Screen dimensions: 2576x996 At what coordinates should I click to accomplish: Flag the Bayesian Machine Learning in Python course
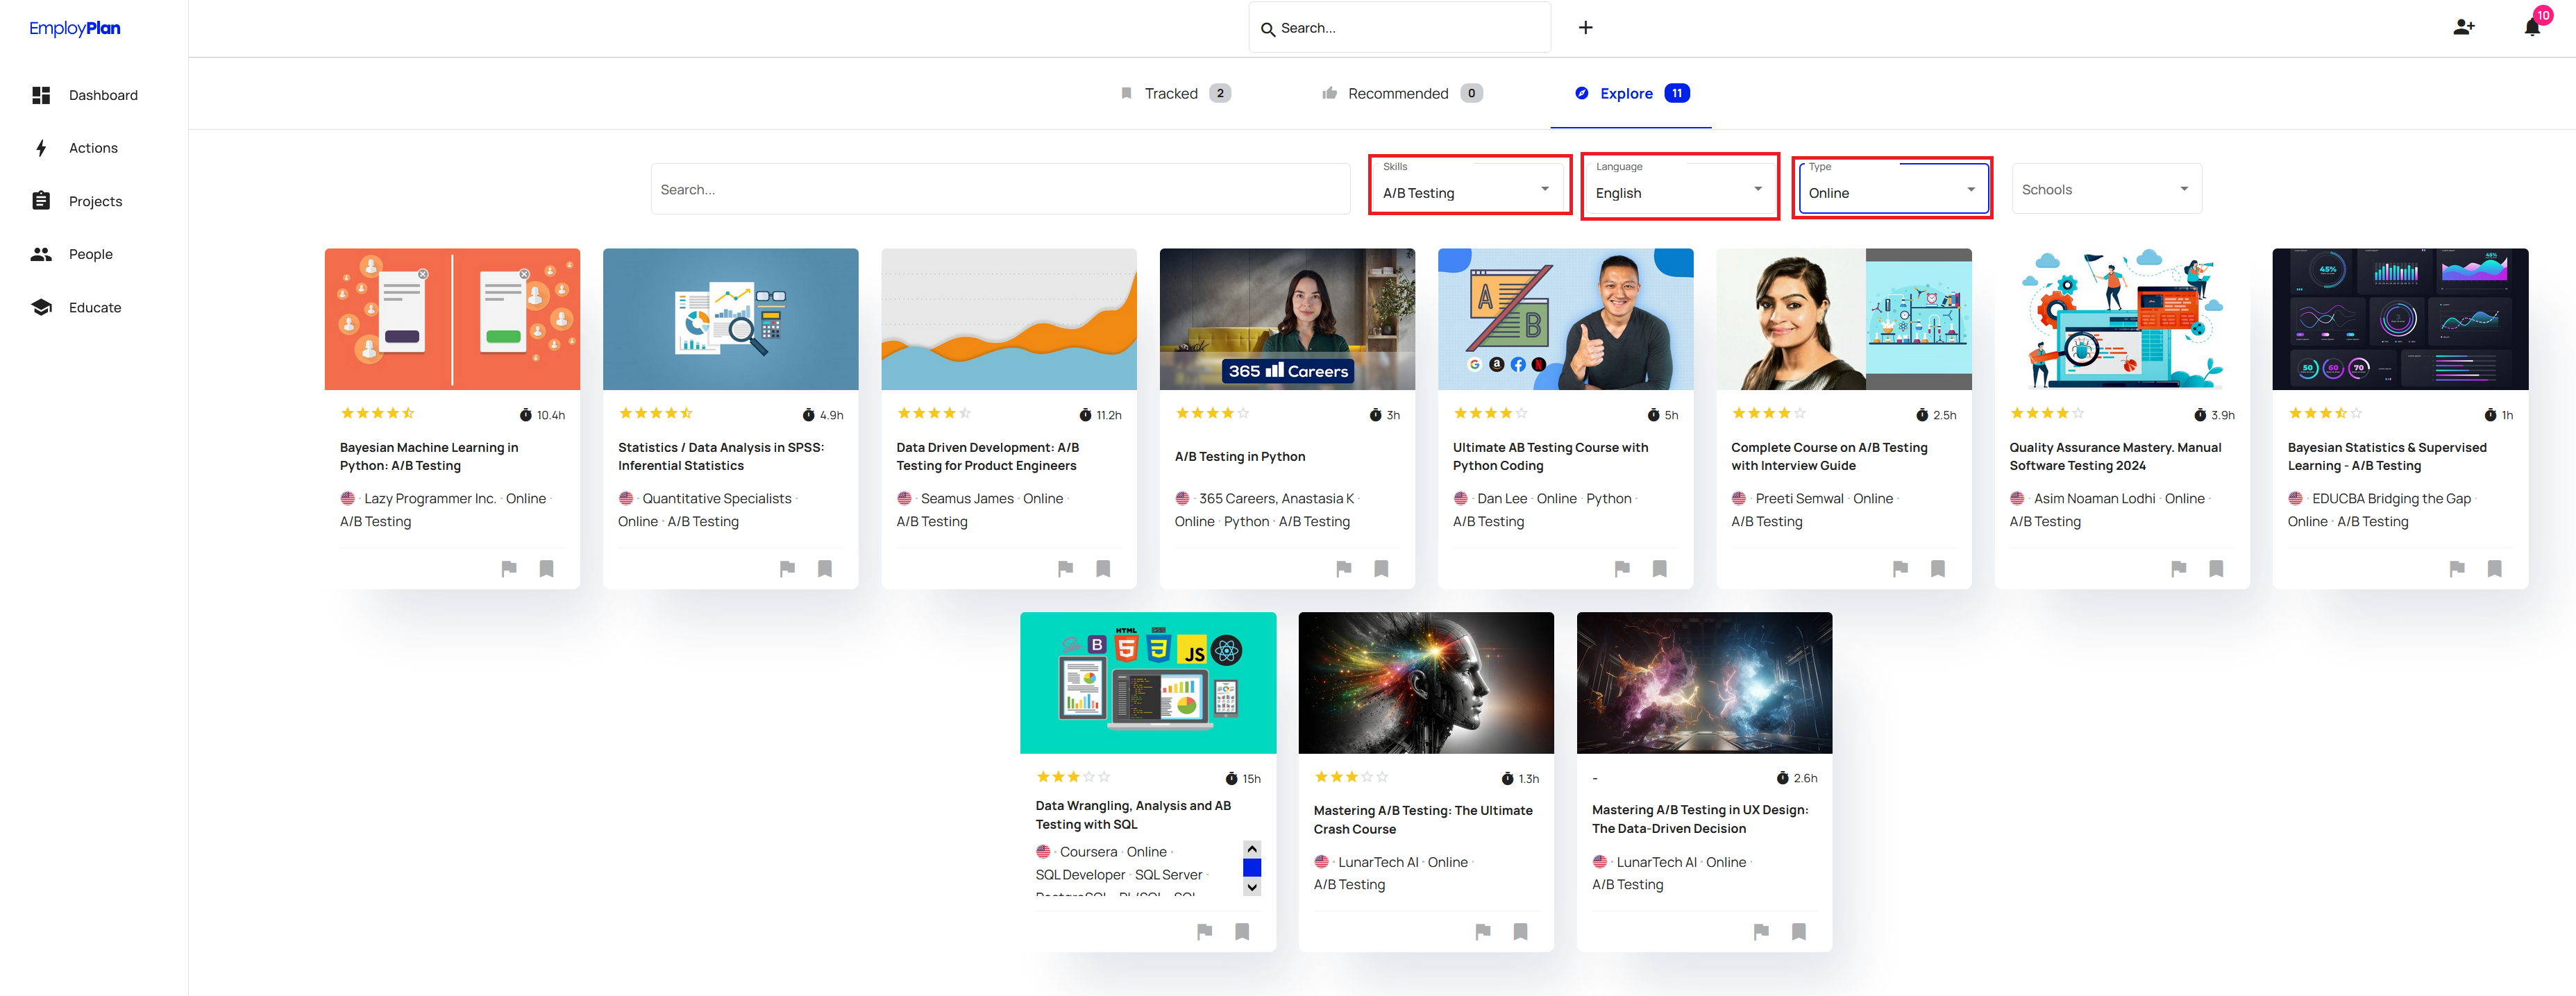pyautogui.click(x=509, y=569)
